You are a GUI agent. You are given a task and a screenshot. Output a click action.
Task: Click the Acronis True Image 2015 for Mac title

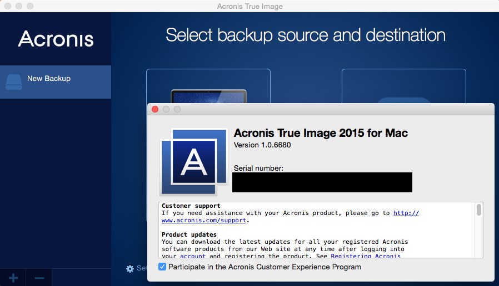321,133
